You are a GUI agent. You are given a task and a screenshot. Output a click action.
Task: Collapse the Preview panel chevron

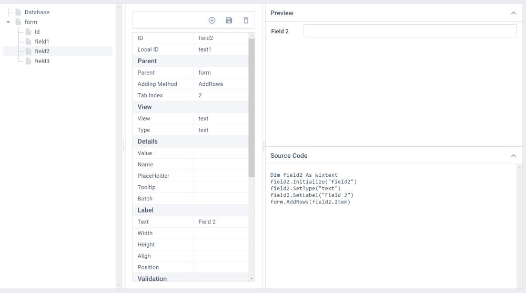tap(513, 13)
